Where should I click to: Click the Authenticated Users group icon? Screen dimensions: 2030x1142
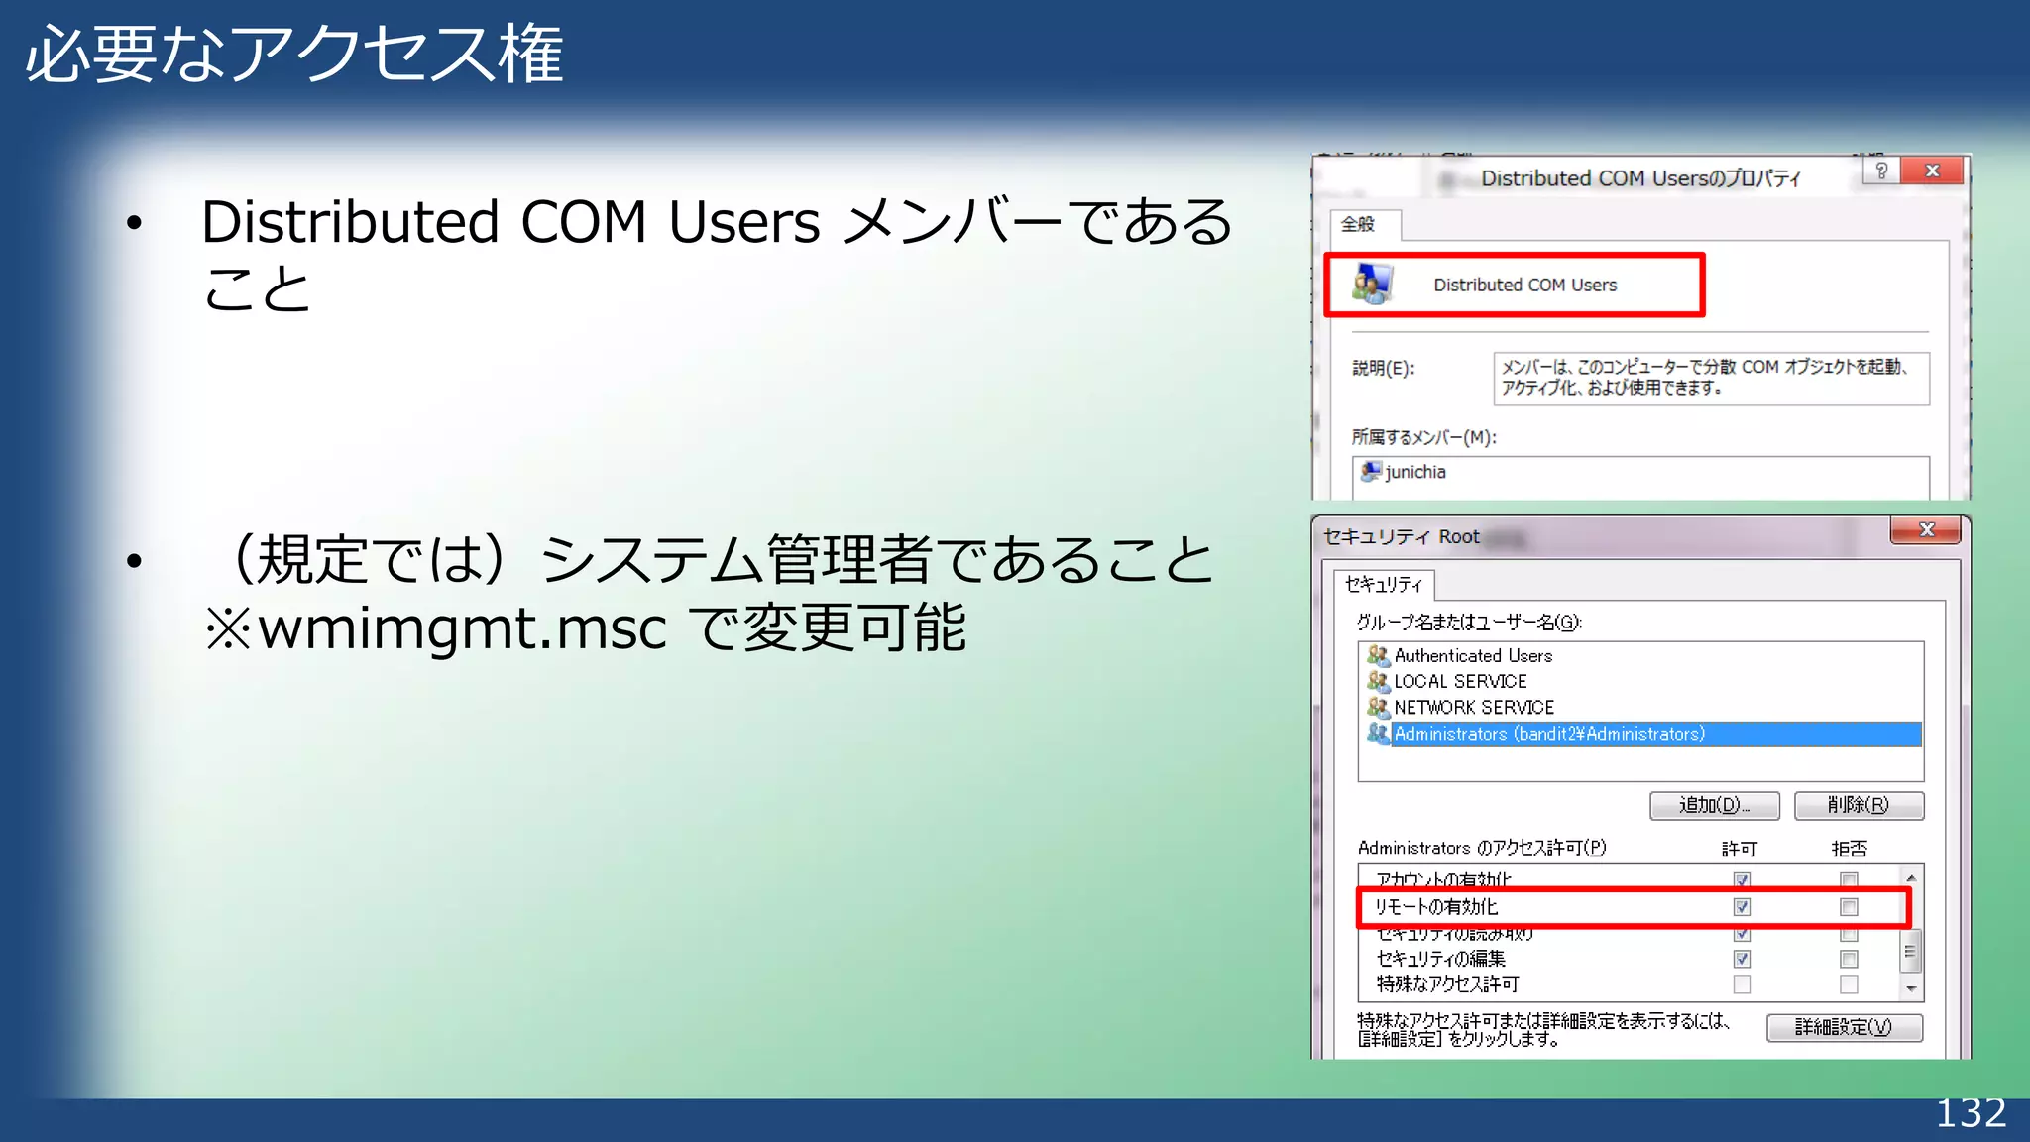pyautogui.click(x=1377, y=655)
